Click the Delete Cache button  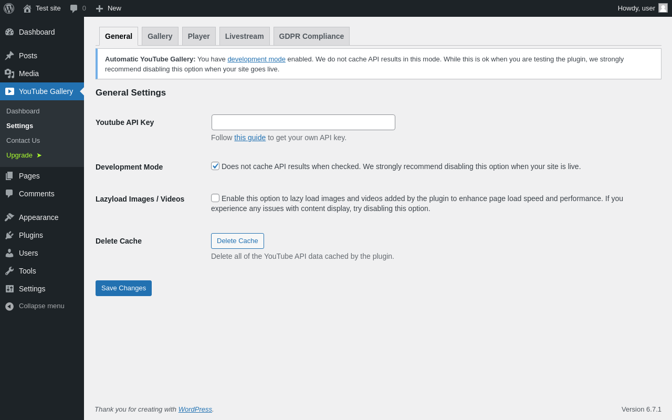(237, 241)
